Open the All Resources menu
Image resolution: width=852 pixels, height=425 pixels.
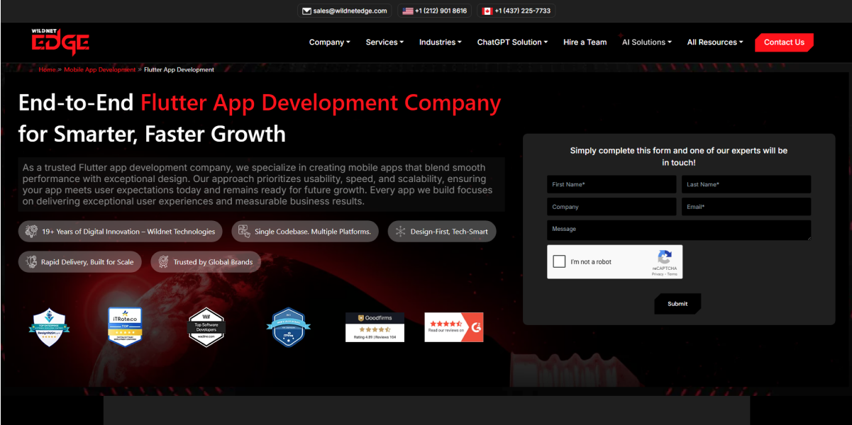tap(714, 42)
